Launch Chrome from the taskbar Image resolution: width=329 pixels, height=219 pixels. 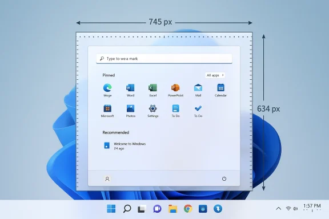[x=188, y=209]
